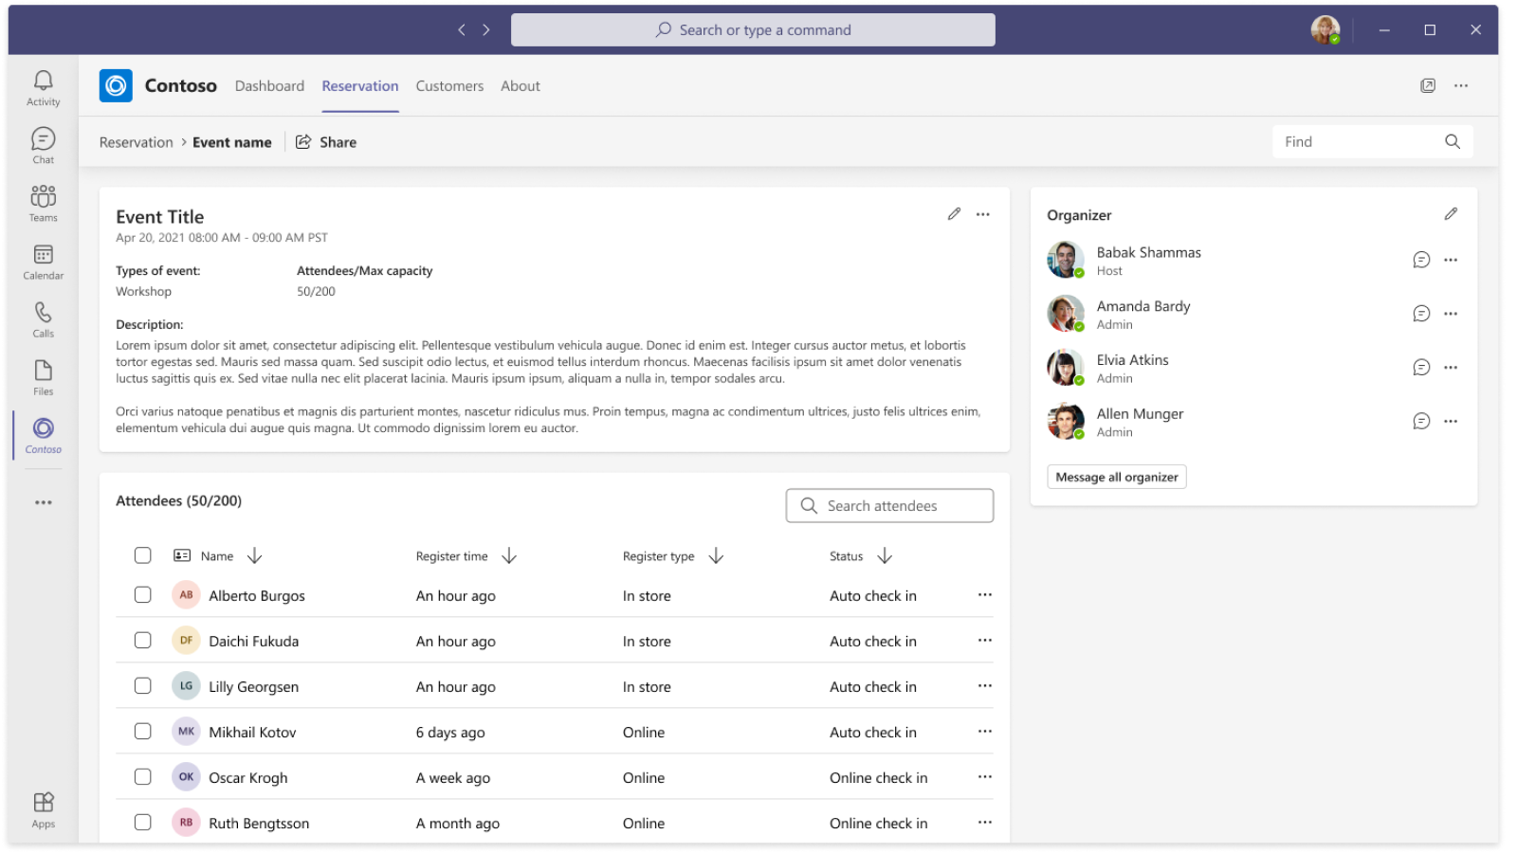Screen dimensions: 1517x853
Task: Open Files in the sidebar
Action: tap(43, 377)
